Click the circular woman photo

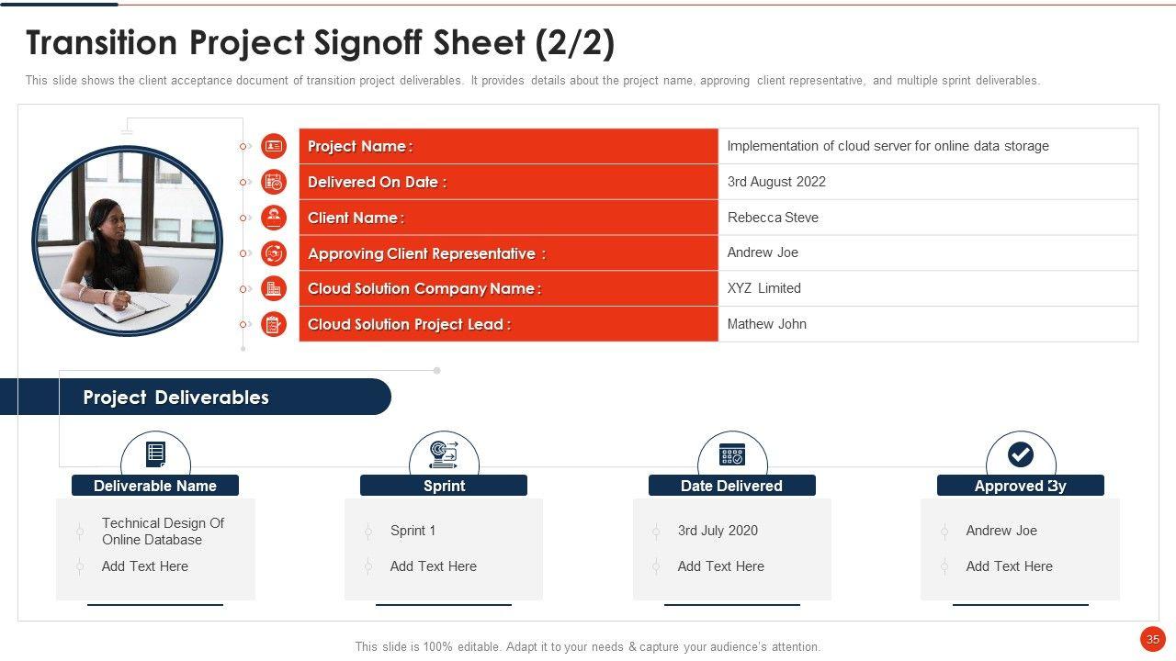tap(128, 241)
